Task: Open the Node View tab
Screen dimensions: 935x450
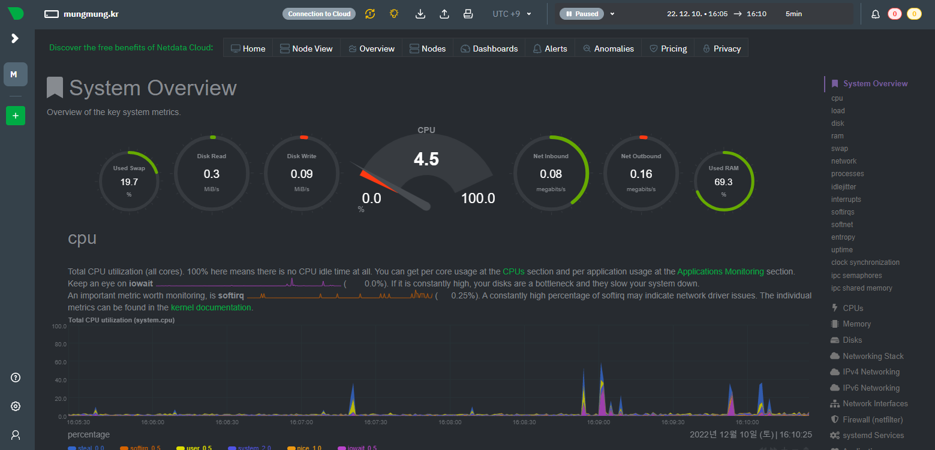Action: [306, 49]
